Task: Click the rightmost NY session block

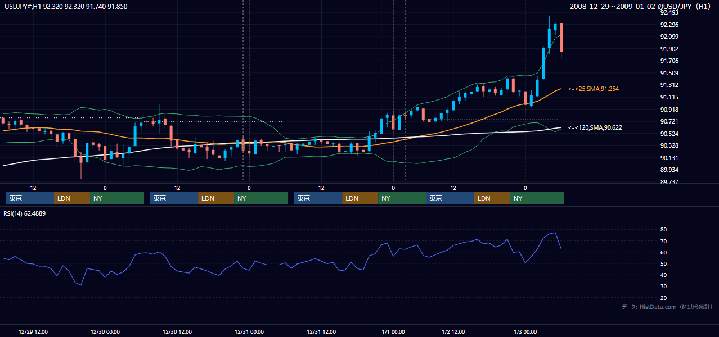Action: click(x=537, y=198)
